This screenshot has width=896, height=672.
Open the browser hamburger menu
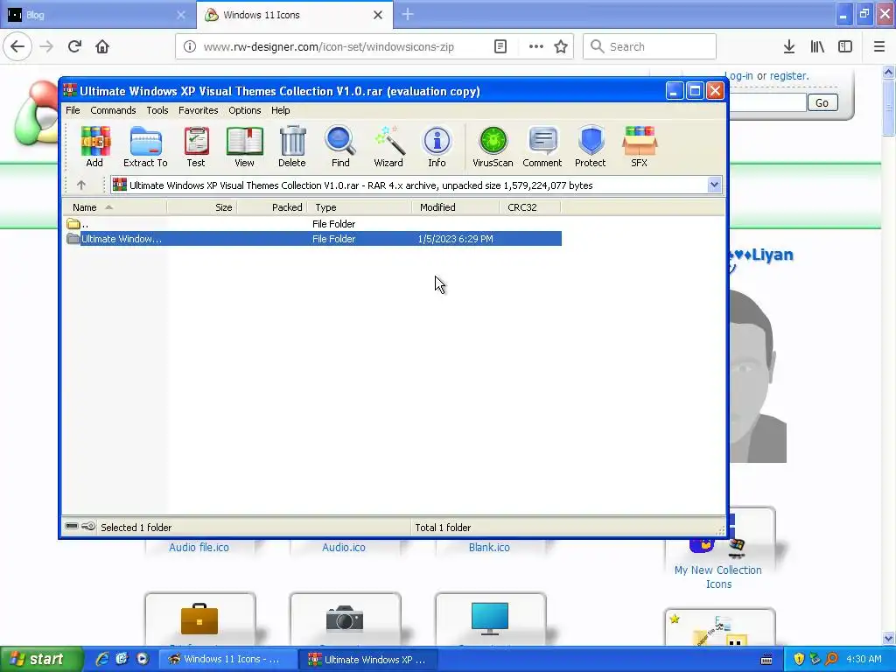point(879,47)
